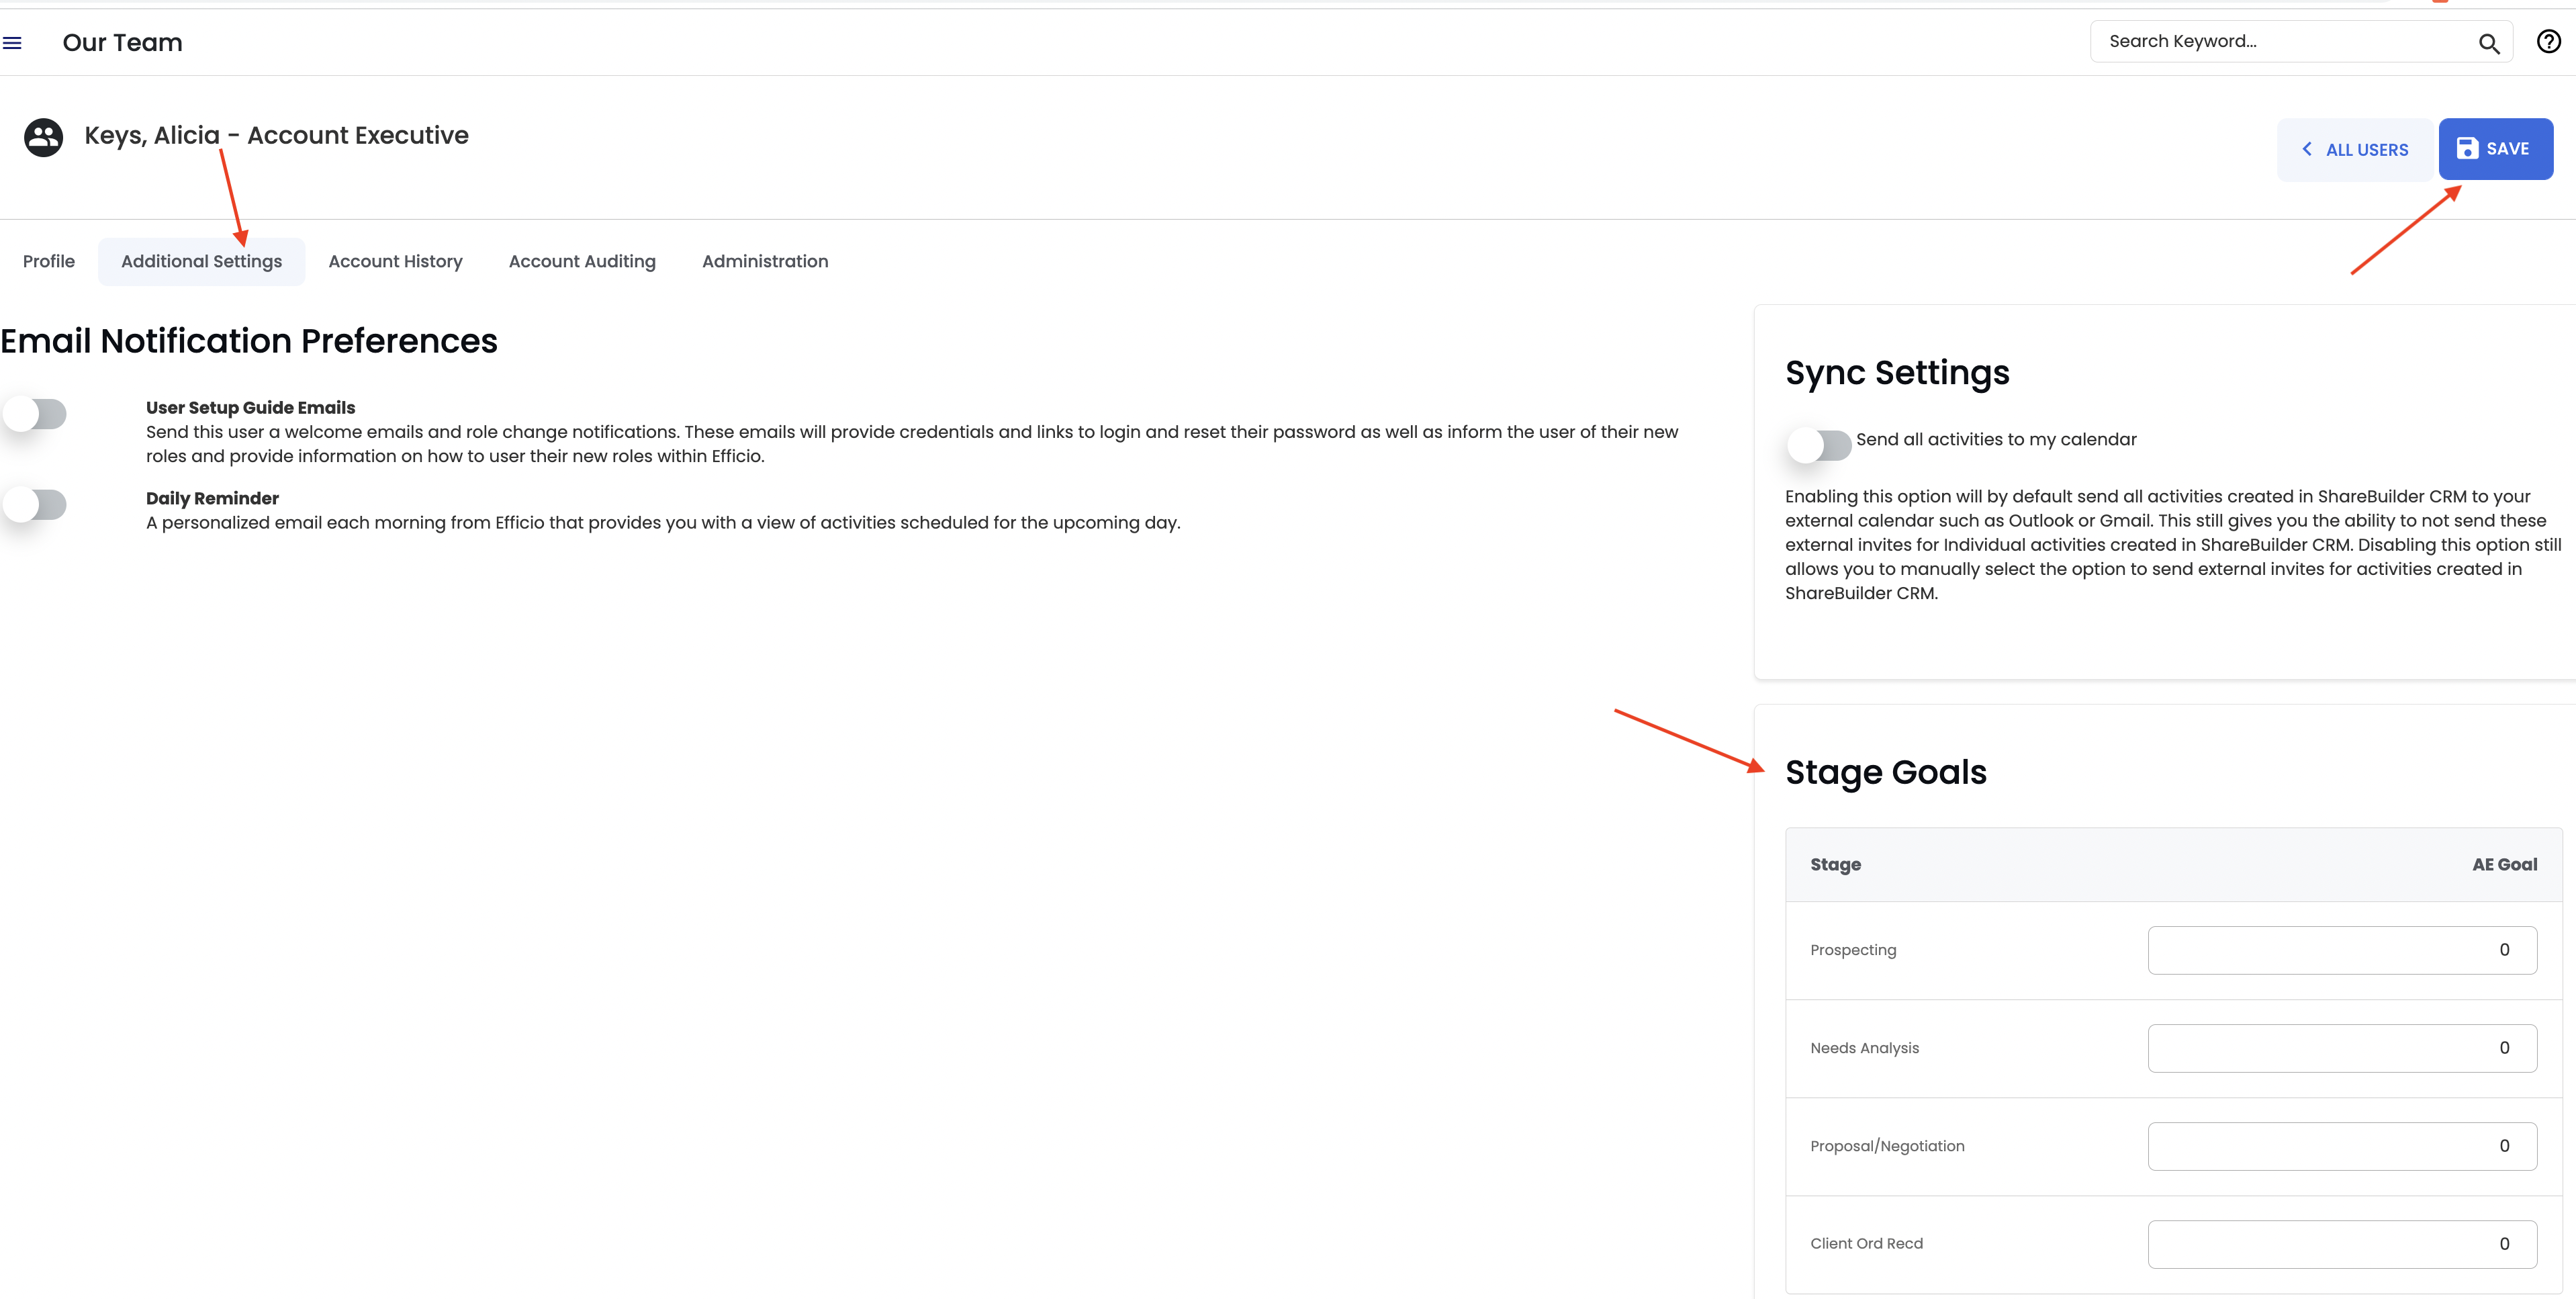Click the Client Ord Recd stage label
2576x1299 pixels.
(1866, 1243)
